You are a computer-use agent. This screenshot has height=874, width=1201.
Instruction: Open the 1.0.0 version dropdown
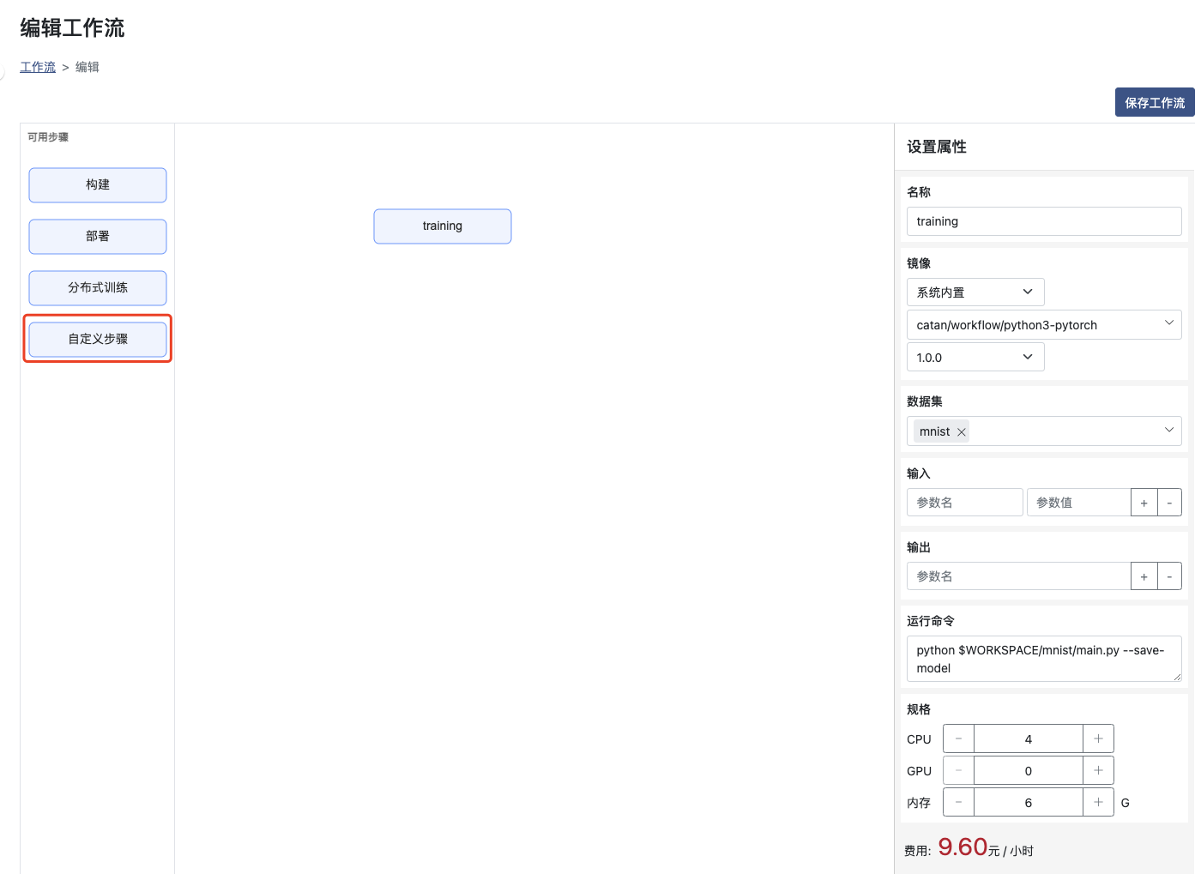[x=975, y=358]
